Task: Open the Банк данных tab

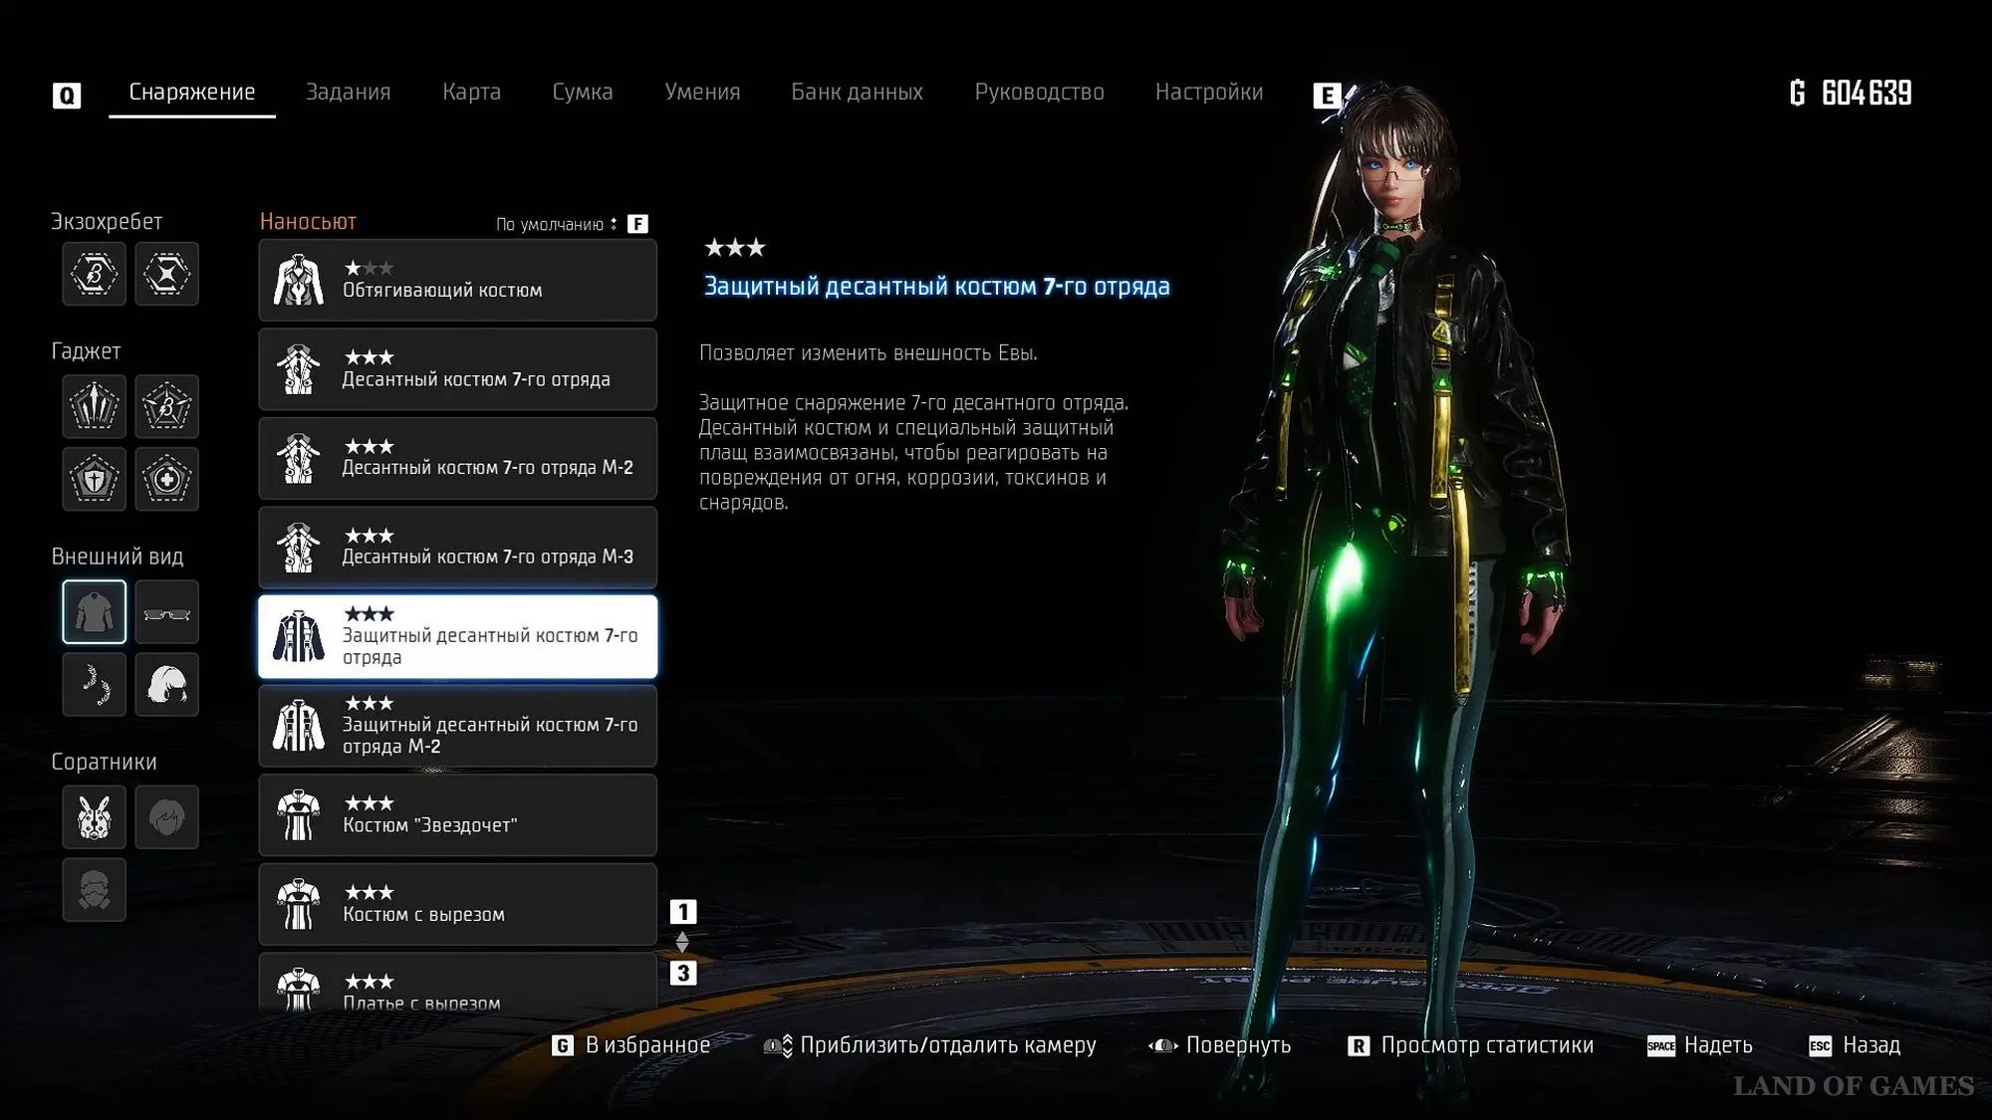Action: [x=857, y=92]
